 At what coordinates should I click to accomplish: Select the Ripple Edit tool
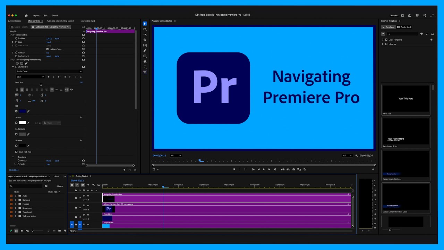(145, 34)
